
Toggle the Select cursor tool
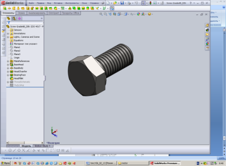144,3
